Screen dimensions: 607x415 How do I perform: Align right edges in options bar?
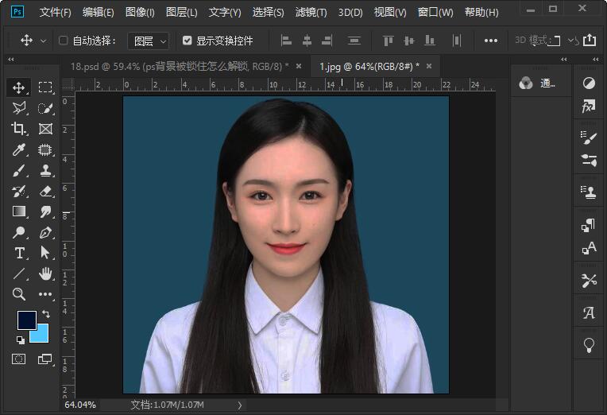[x=327, y=41]
